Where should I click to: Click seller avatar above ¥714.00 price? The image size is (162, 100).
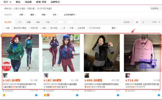coord(128,75)
